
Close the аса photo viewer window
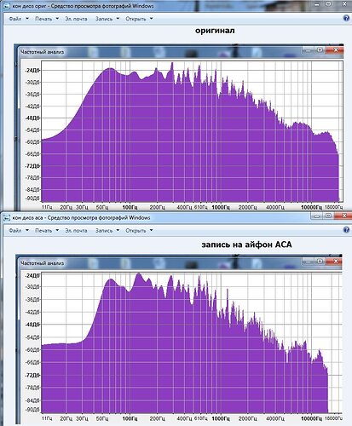coord(343,216)
